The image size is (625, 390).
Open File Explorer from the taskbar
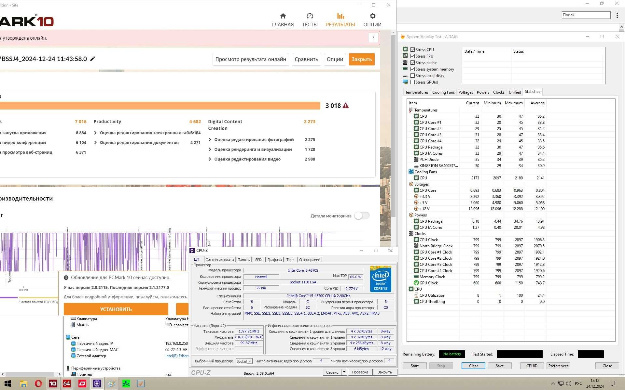click(23, 383)
